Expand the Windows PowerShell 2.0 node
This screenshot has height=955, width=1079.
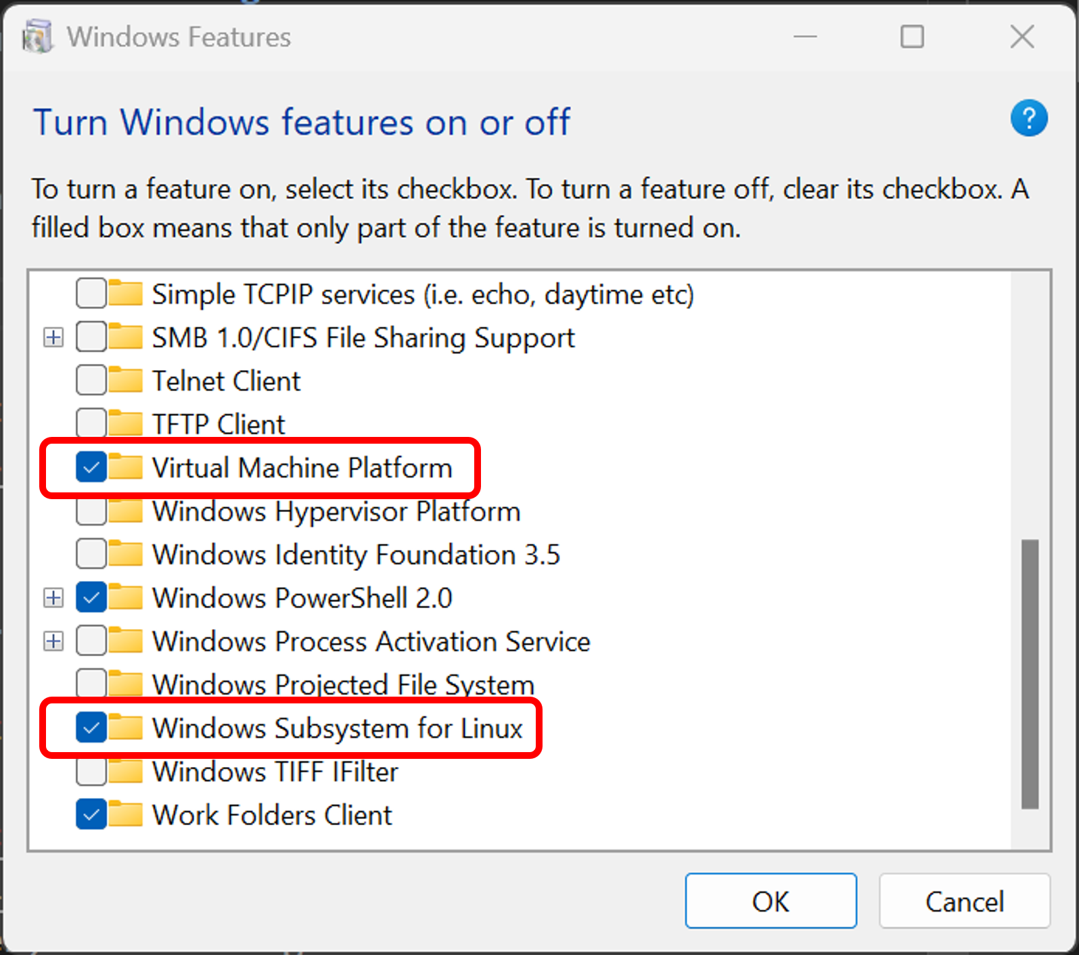pos(53,597)
